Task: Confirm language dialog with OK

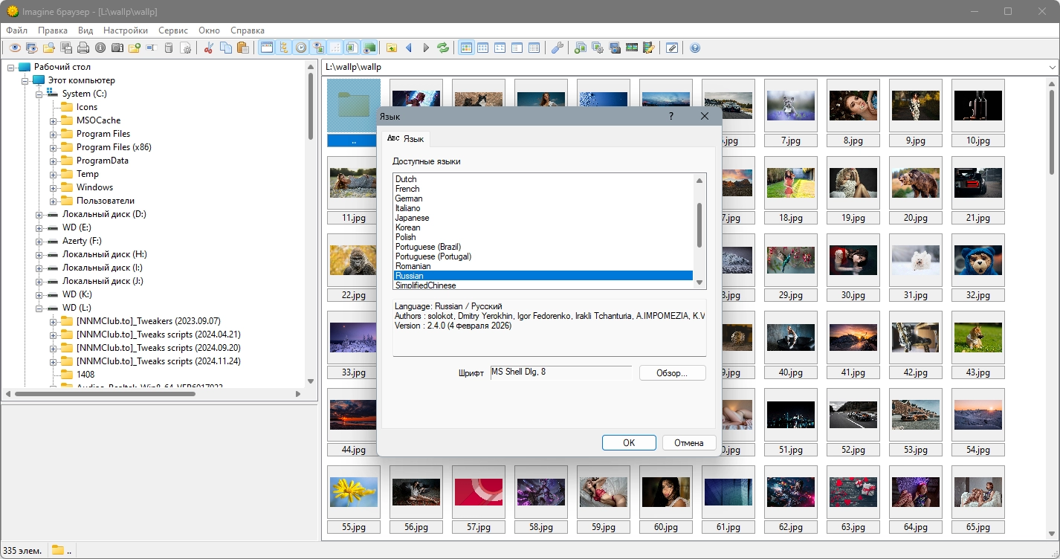Action: click(629, 443)
